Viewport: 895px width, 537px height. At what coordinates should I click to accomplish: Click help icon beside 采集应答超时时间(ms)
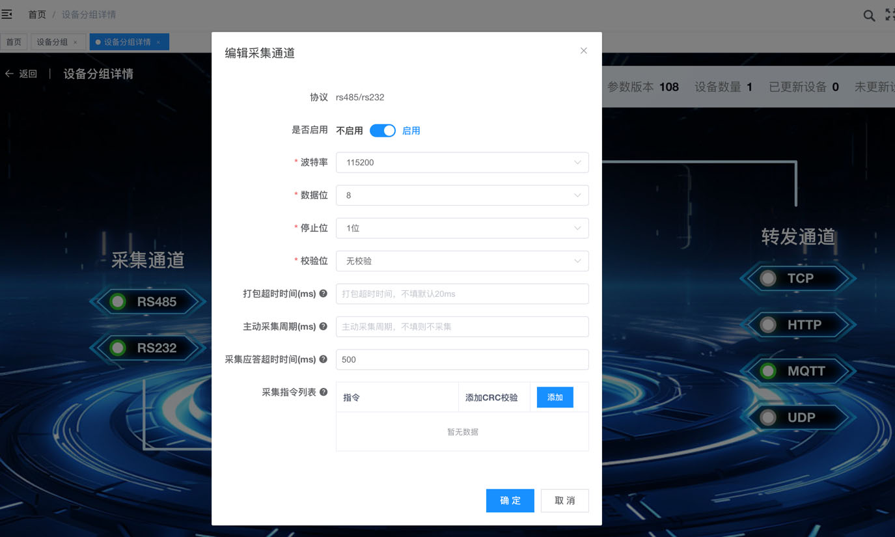point(323,359)
